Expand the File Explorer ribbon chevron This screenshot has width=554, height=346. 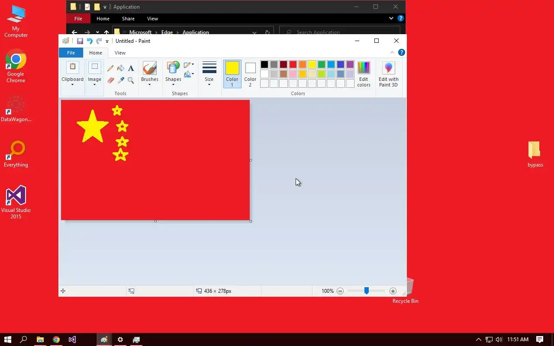click(x=391, y=19)
